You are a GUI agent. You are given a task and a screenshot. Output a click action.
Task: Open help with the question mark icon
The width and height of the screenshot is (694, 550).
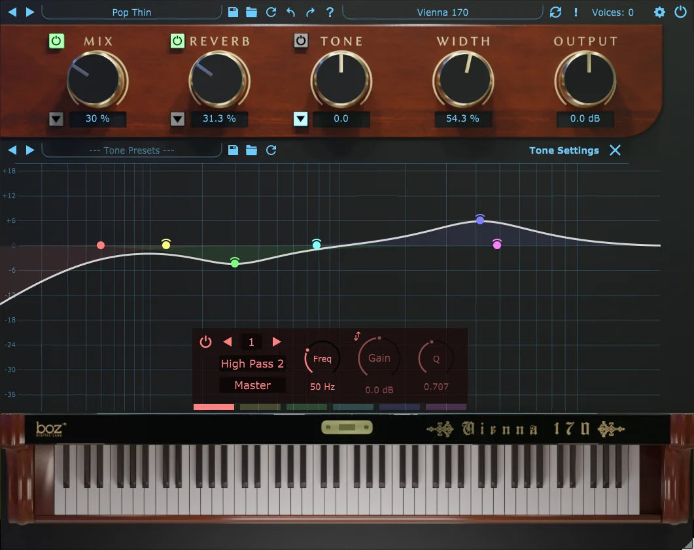tap(330, 12)
